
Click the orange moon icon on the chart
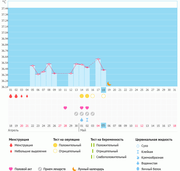coord(109,84)
